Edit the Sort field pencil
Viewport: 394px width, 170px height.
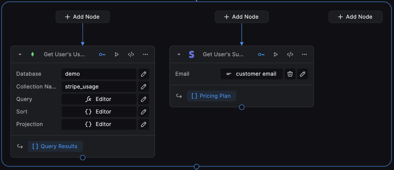pos(144,112)
